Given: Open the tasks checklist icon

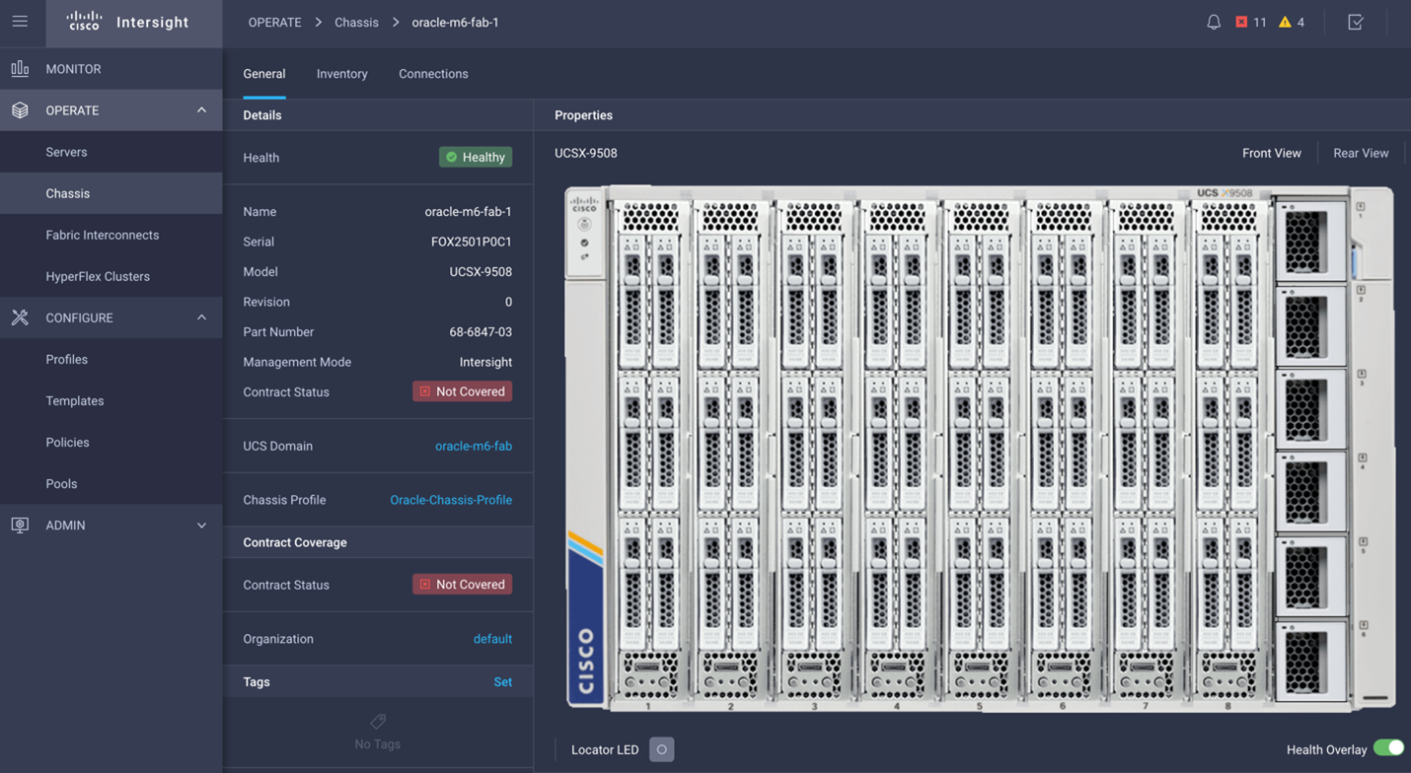Looking at the screenshot, I should [1356, 22].
